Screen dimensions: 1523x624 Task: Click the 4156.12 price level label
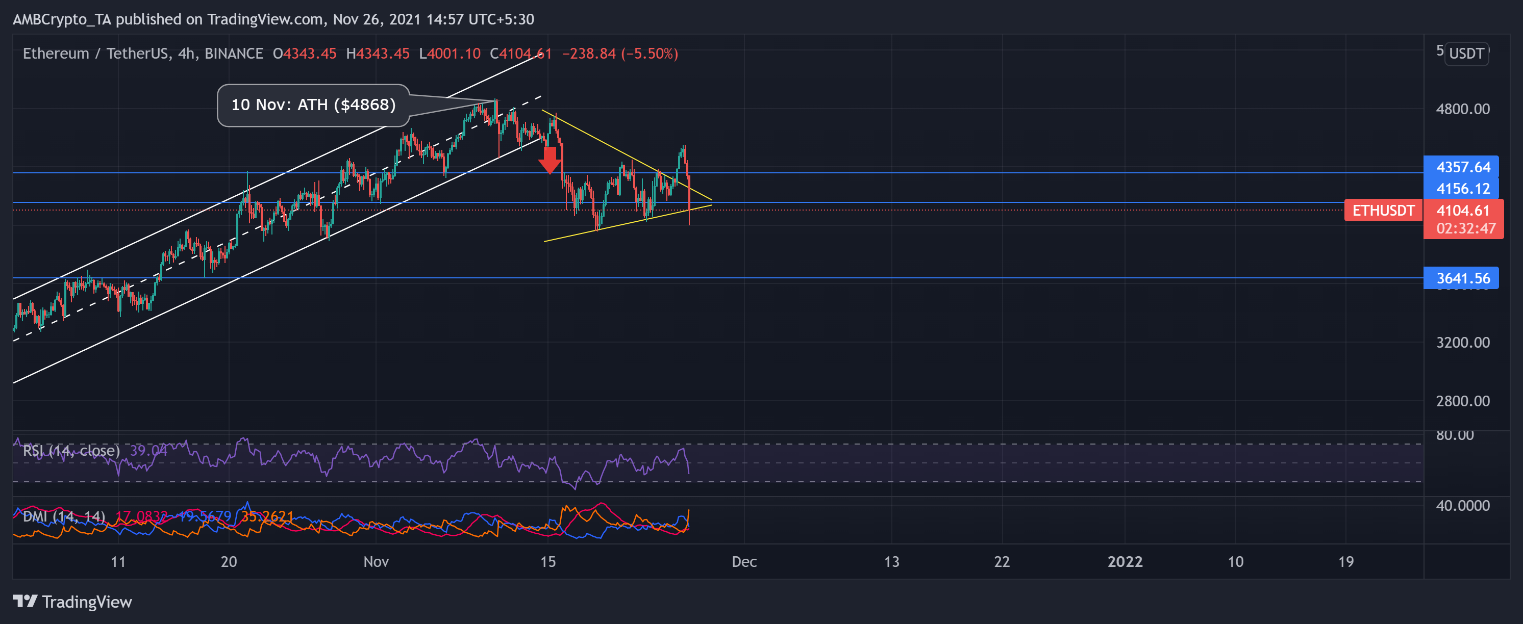[1460, 189]
